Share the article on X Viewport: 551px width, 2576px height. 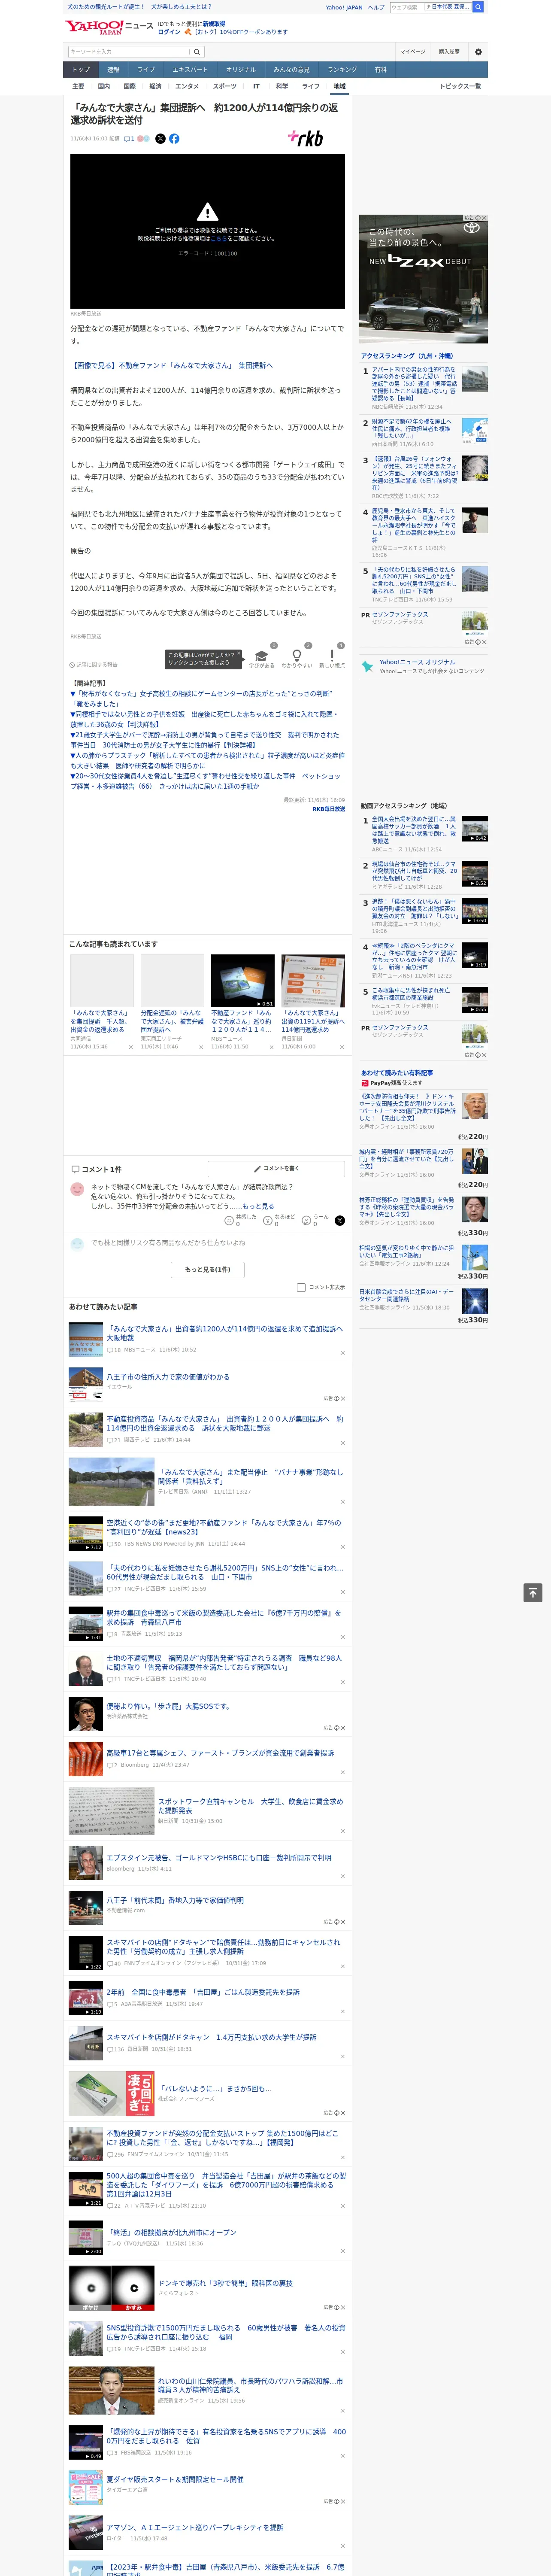[160, 139]
